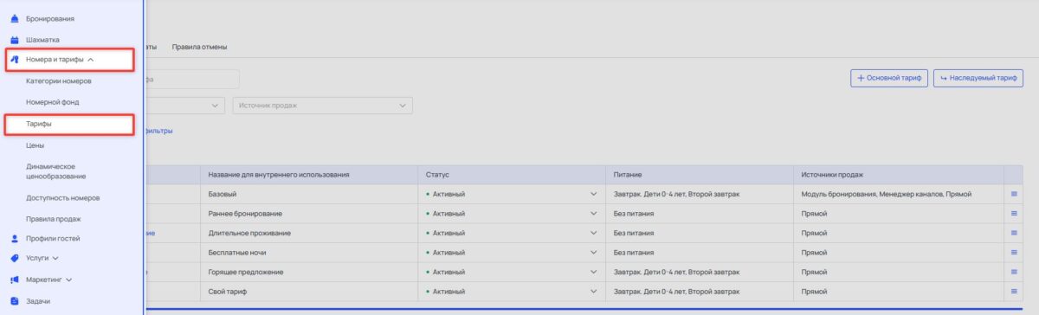Switch to Правила отмены tab
1039x315 pixels.
199,46
